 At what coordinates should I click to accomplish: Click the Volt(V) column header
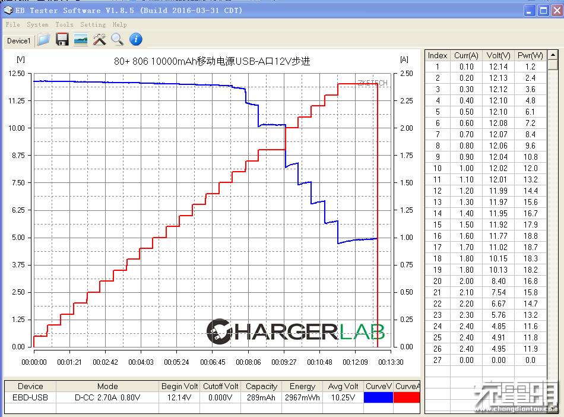[498, 55]
